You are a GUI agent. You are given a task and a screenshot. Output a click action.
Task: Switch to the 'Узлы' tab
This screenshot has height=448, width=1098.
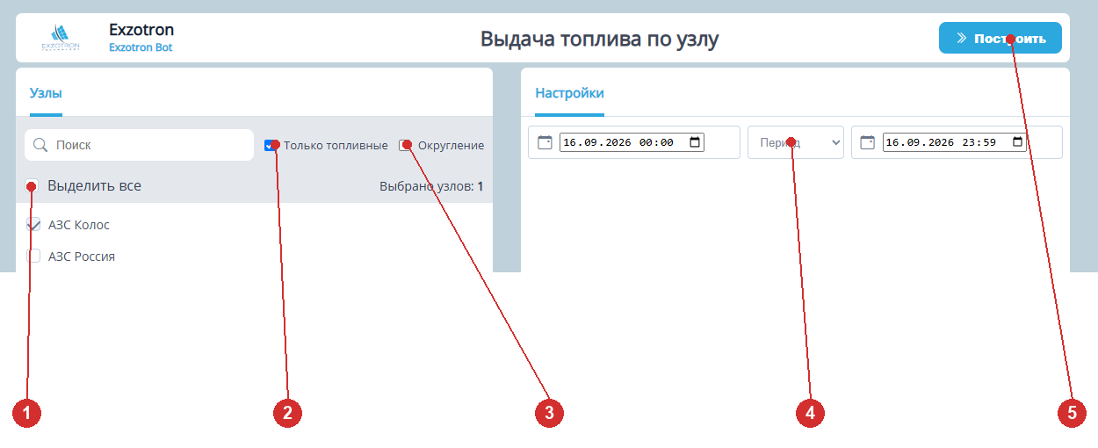[x=46, y=92]
